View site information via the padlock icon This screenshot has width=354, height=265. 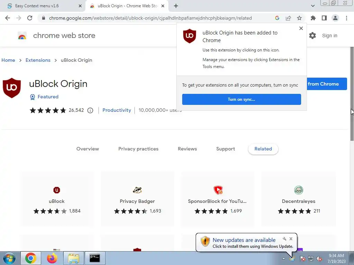tap(44, 18)
